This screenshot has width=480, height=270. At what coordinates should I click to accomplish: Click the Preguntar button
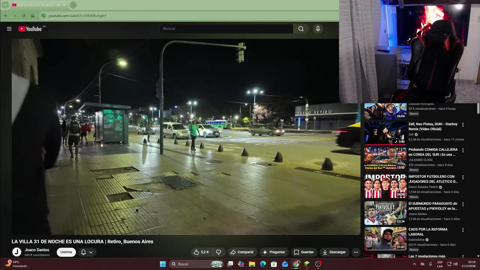point(274,252)
